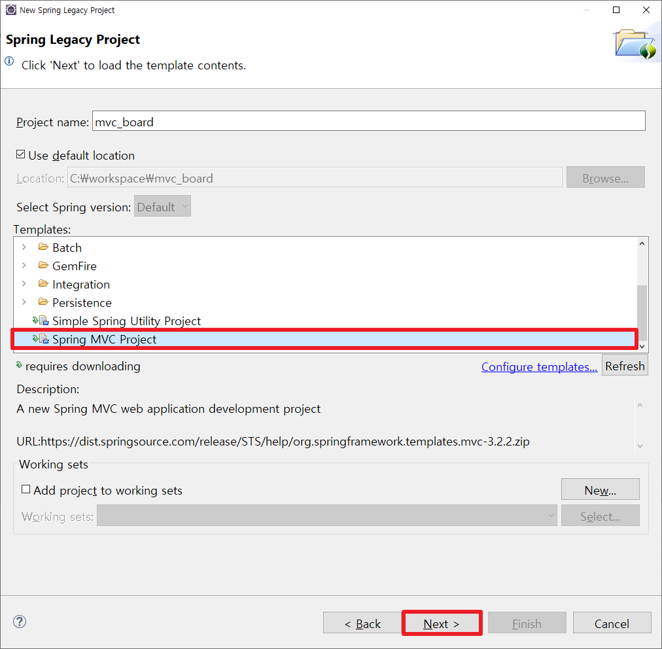Expand the Persistence template folder
This screenshot has height=649, width=662.
click(24, 302)
